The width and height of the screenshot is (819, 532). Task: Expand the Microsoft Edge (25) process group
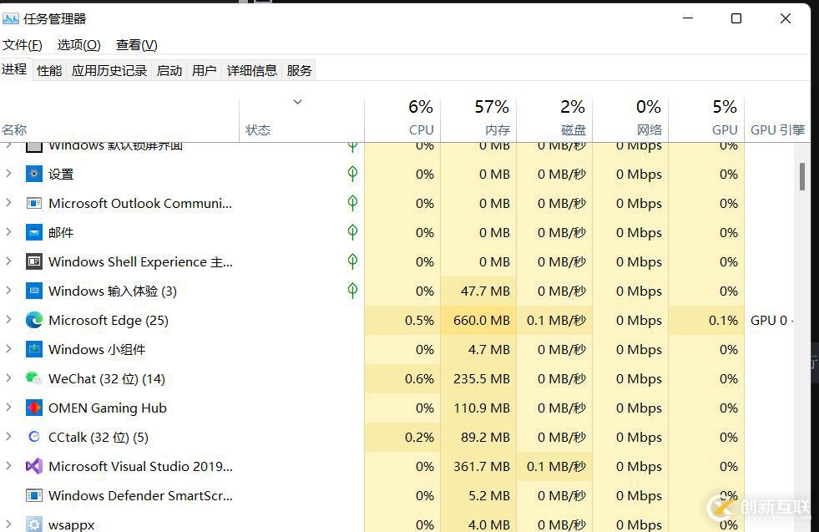[x=8, y=320]
